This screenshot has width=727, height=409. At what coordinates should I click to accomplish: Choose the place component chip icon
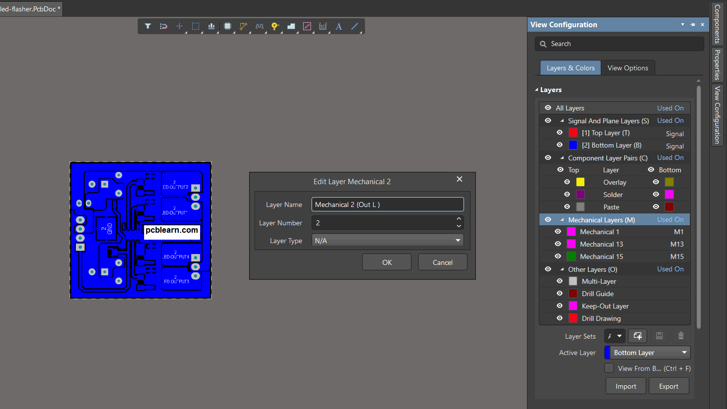[227, 26]
